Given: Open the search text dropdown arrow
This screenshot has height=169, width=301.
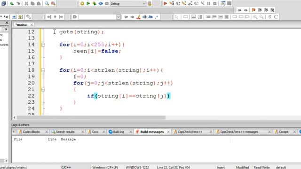Looking at the screenshot, I should click(x=119, y=17).
